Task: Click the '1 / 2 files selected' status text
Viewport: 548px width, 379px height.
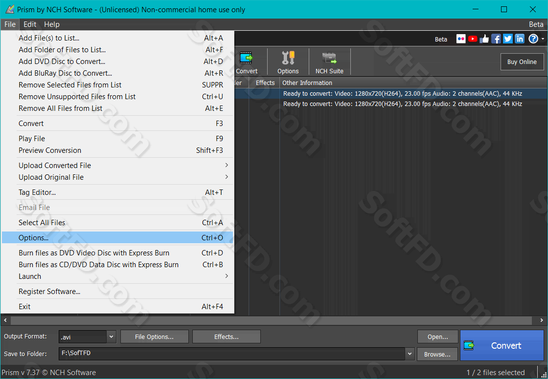Action: (496, 372)
